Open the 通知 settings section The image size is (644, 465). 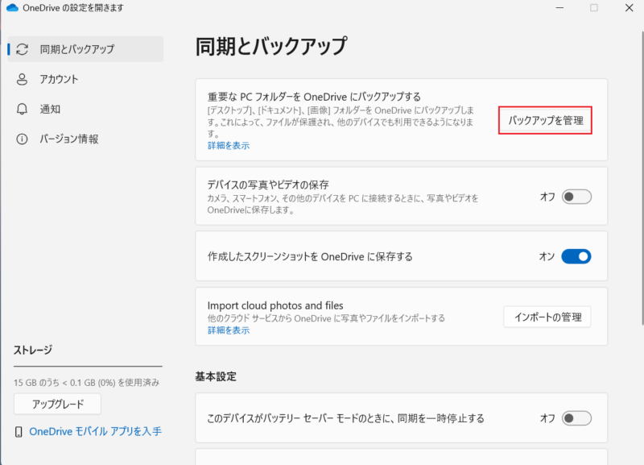click(85, 109)
